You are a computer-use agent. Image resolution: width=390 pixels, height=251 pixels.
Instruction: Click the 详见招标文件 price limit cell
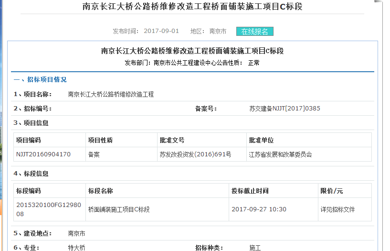tap(337, 209)
